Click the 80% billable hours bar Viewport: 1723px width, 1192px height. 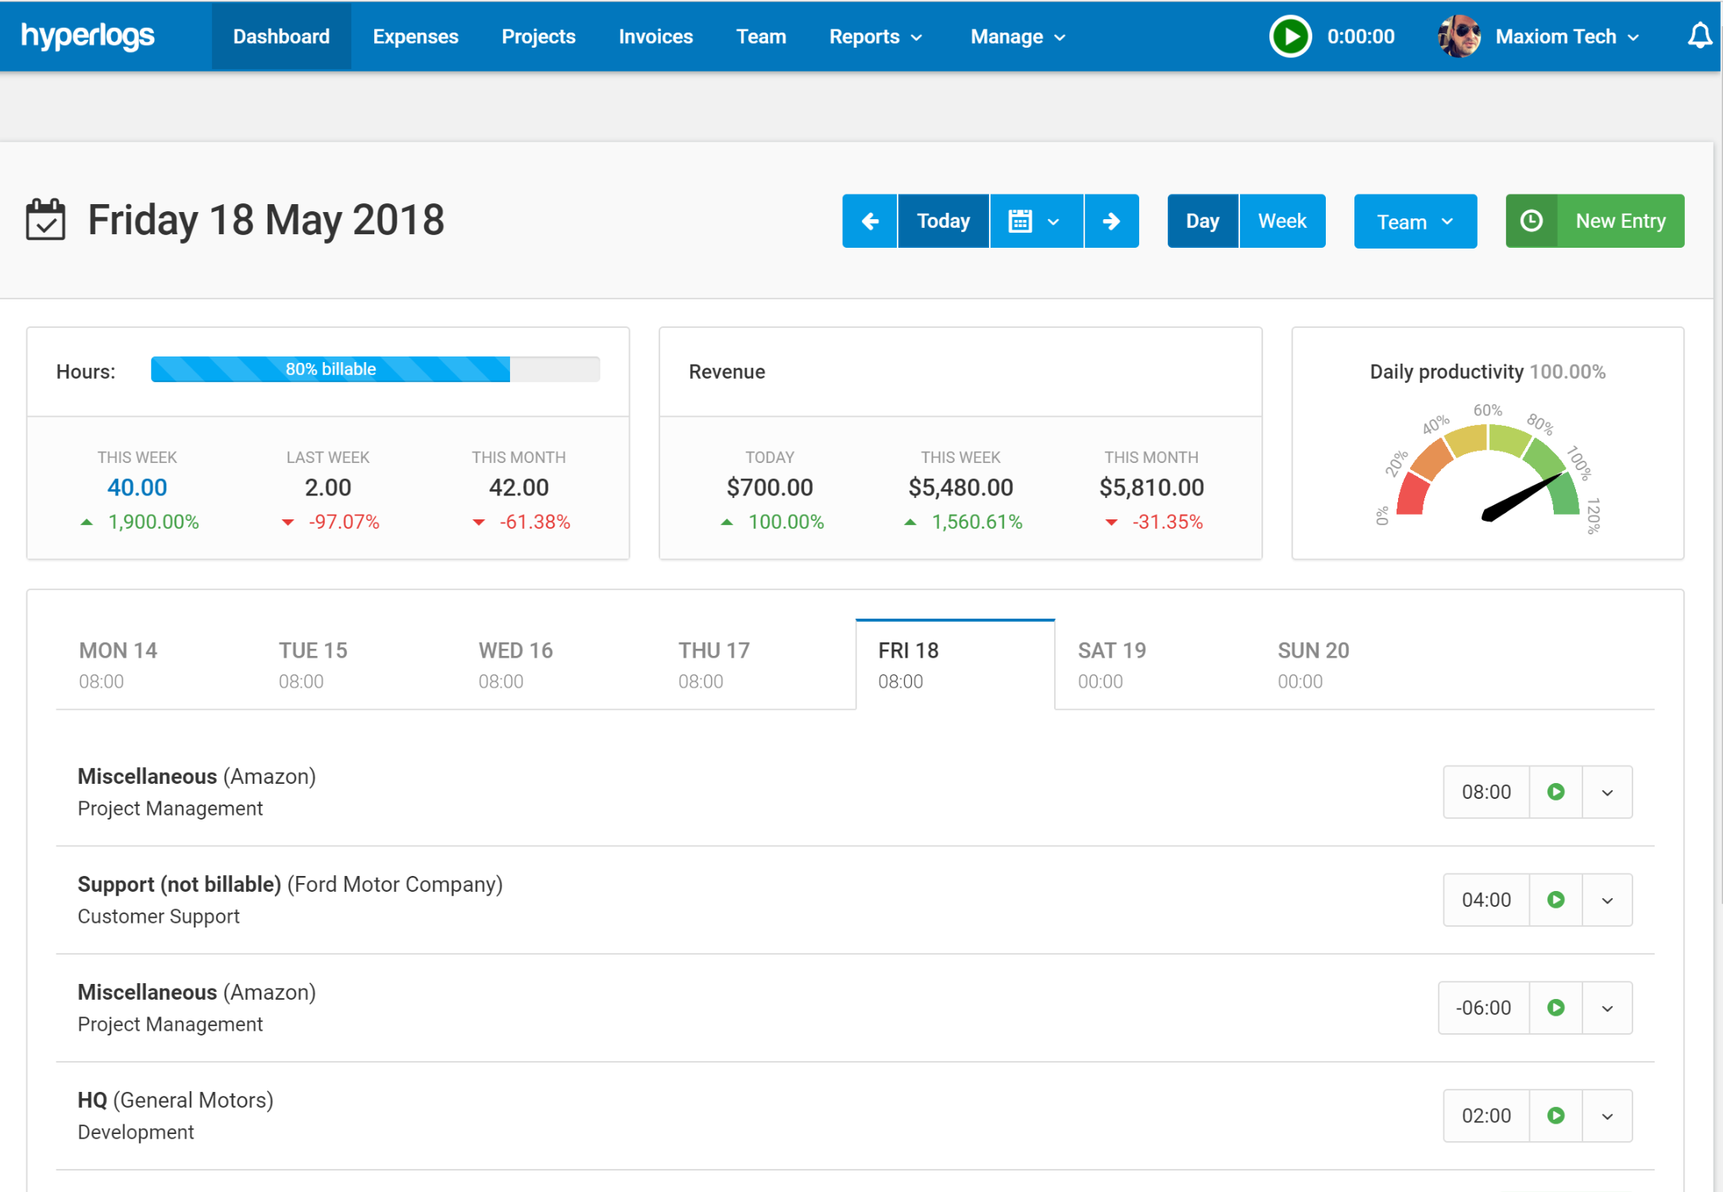[x=330, y=369]
